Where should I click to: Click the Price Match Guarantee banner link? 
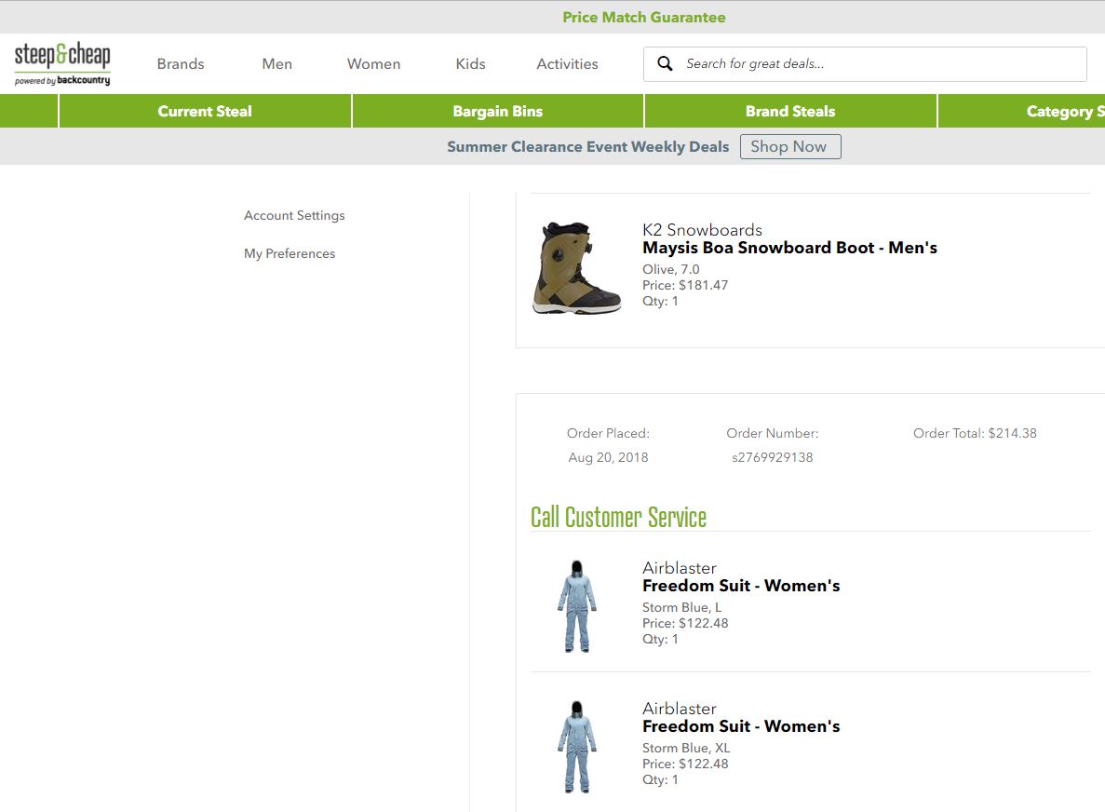click(x=643, y=17)
